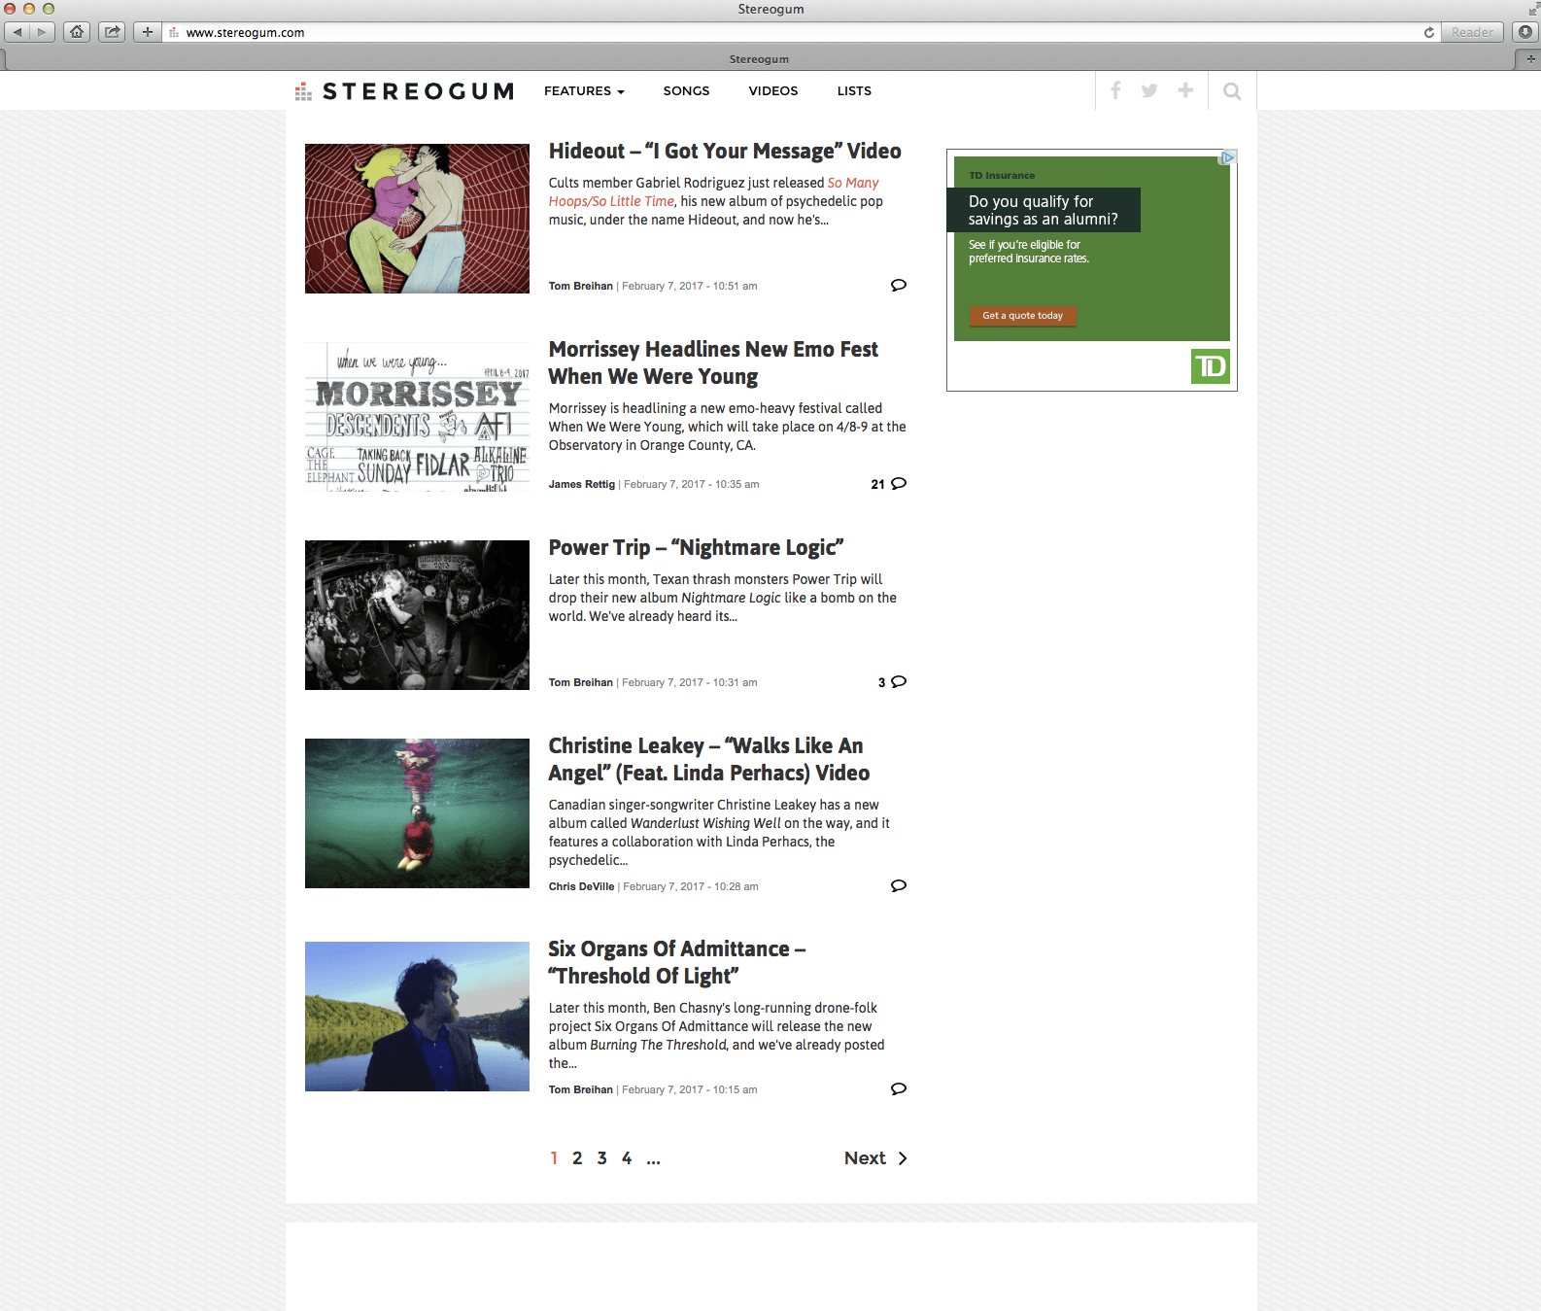Open the site search magnifier icon
The image size is (1541, 1311).
[1232, 91]
